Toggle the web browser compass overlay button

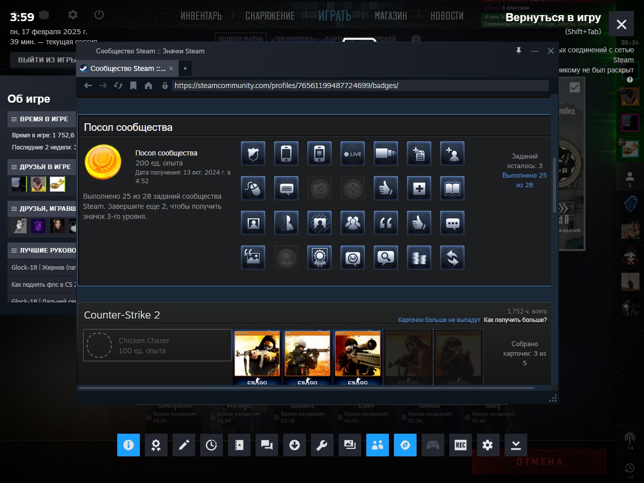[405, 445]
